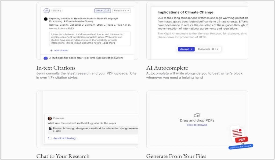The height and width of the screenshot is (160, 275).
Task: Expand the abstract with See more
Action: click(109, 43)
